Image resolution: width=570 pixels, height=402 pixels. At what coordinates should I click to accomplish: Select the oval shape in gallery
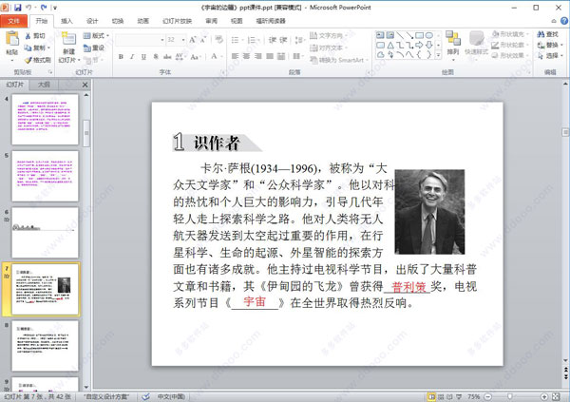[429, 35]
